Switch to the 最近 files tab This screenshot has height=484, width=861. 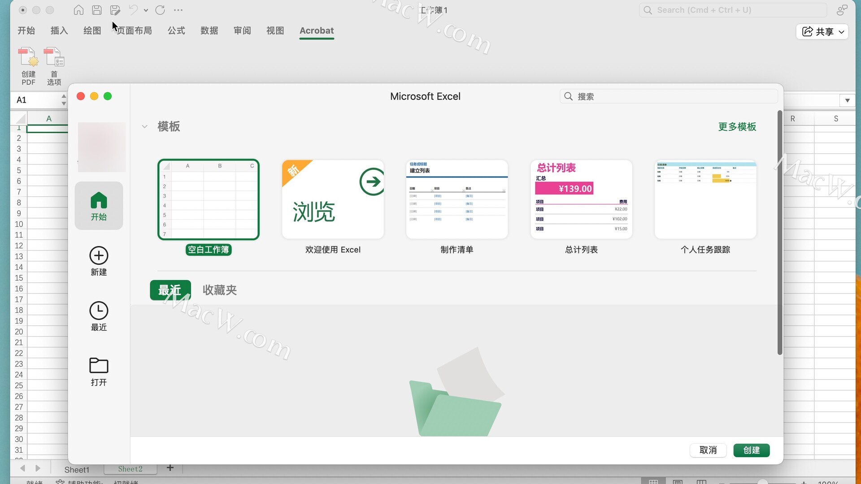pos(170,290)
